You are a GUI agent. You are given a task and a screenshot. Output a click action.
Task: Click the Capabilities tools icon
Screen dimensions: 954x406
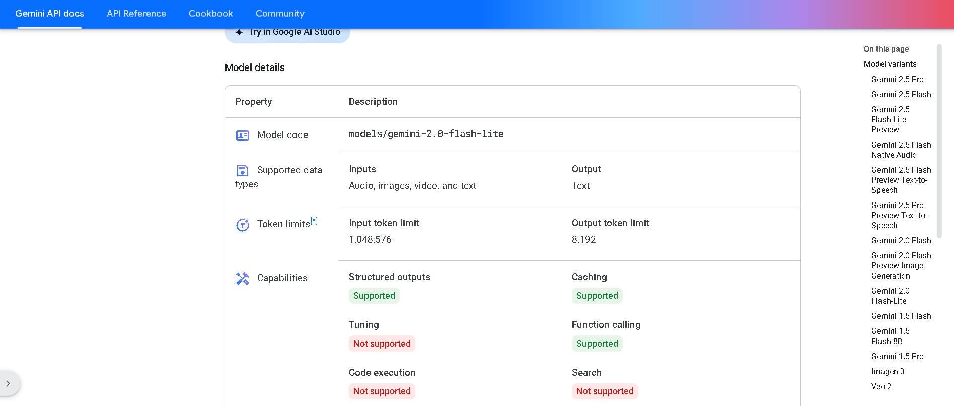243,279
